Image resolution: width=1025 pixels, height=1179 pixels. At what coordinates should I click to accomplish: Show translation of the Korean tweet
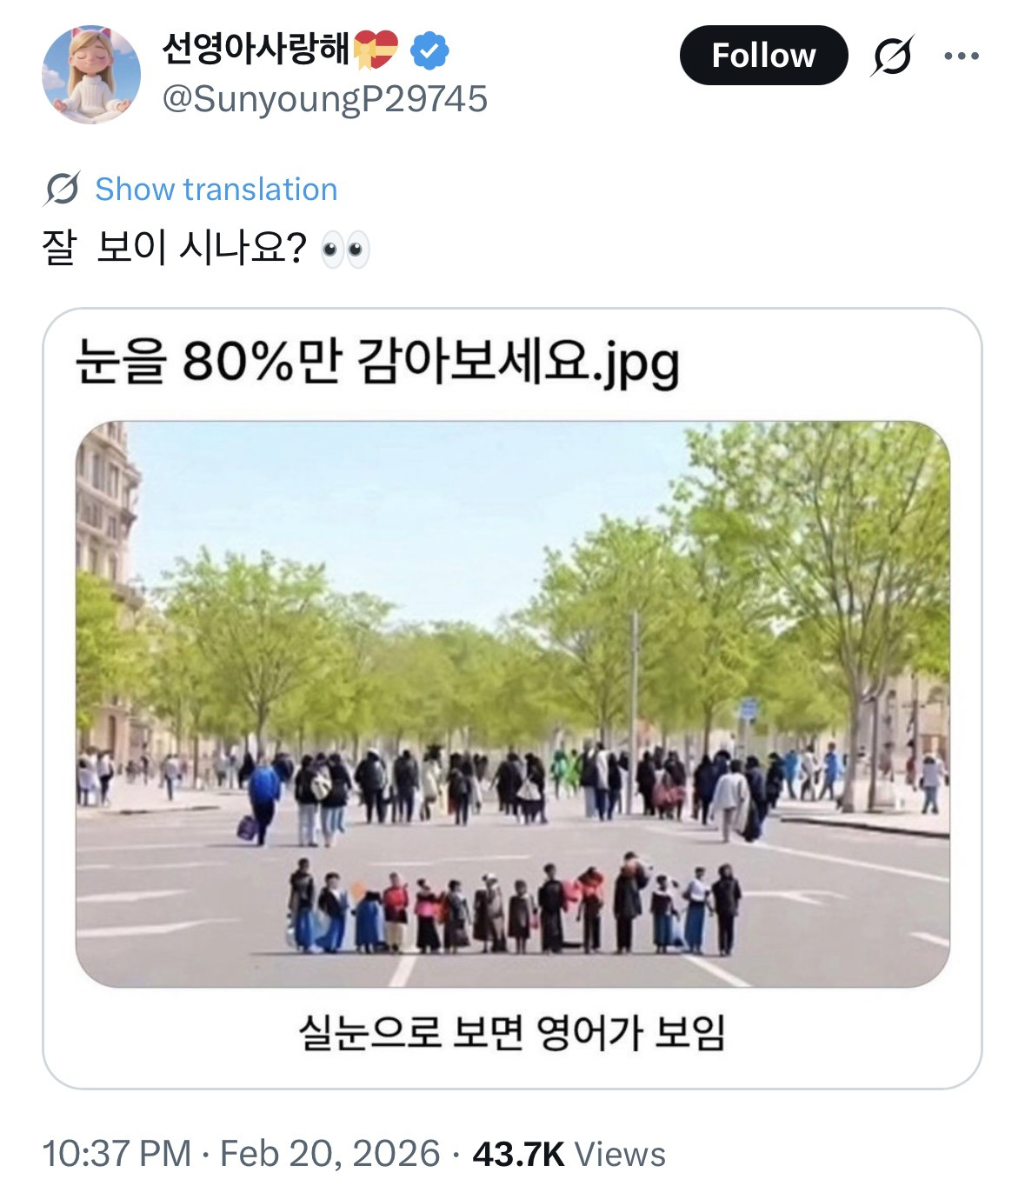(x=216, y=189)
